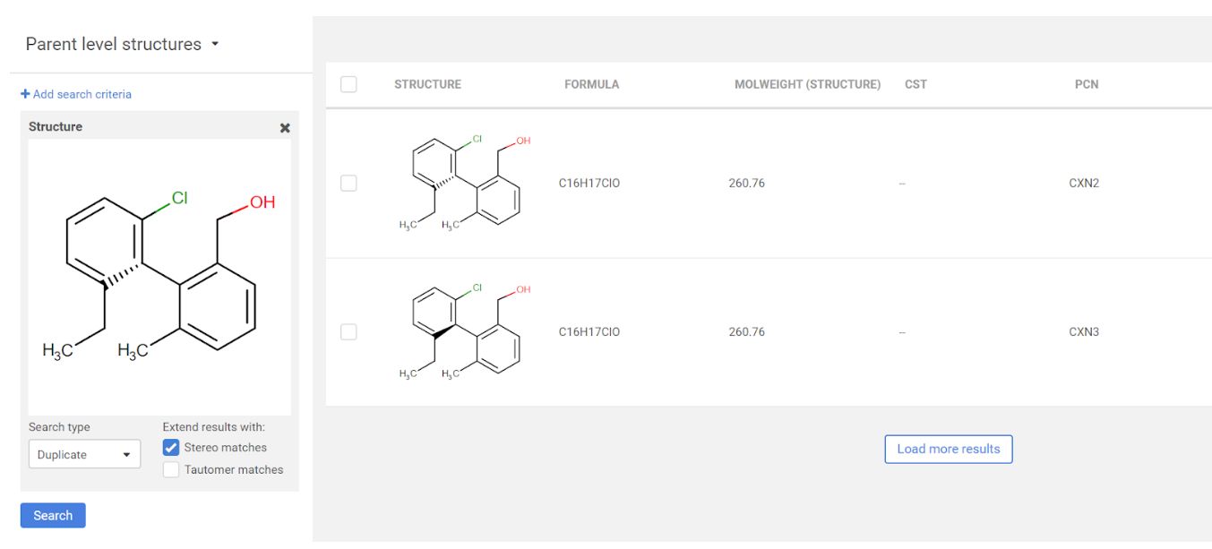The height and width of the screenshot is (549, 1212).
Task: Open the CXN2 PCN entry
Action: tap(1083, 183)
